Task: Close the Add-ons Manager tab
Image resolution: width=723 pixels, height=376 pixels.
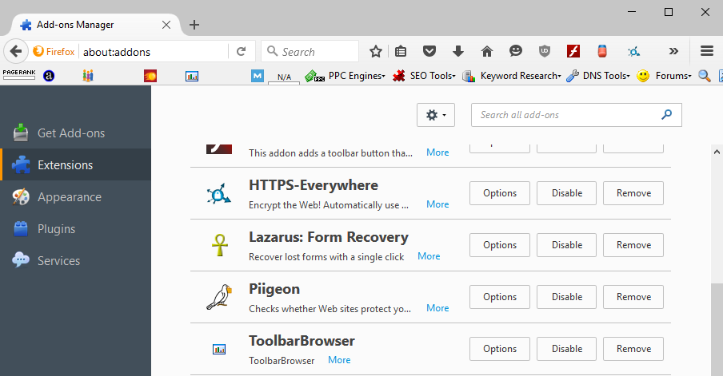Action: click(x=166, y=25)
